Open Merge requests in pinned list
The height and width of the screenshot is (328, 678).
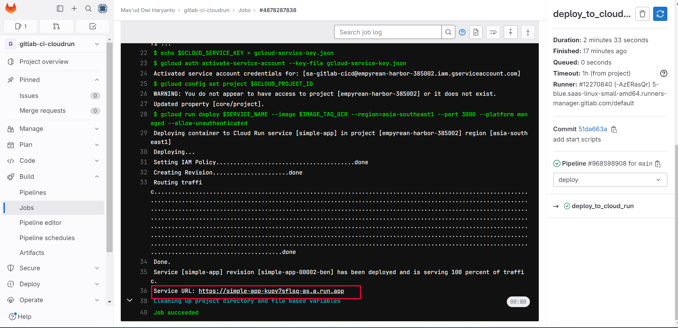point(53,111)
